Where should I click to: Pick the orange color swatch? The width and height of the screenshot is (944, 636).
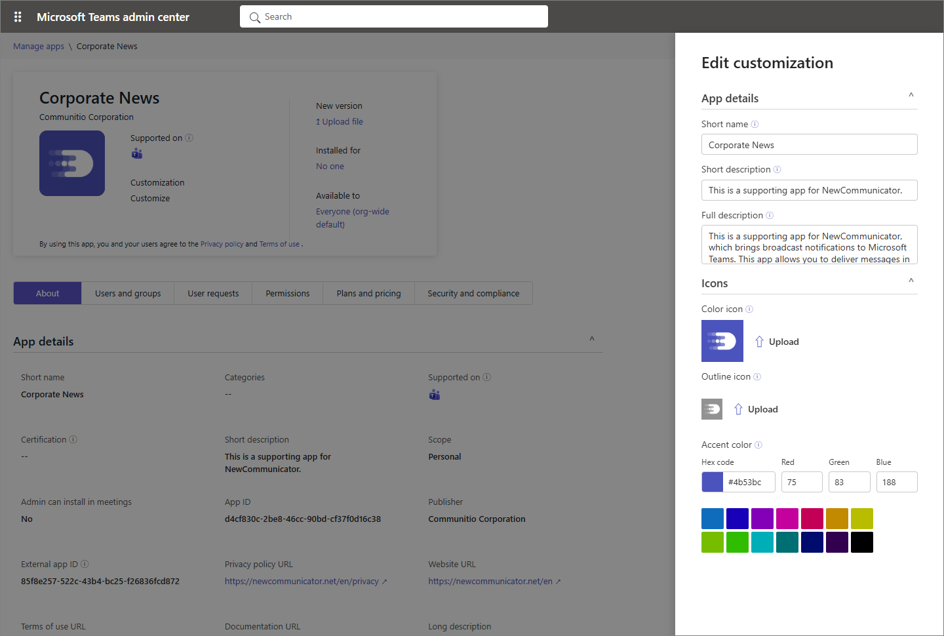pyautogui.click(x=837, y=519)
